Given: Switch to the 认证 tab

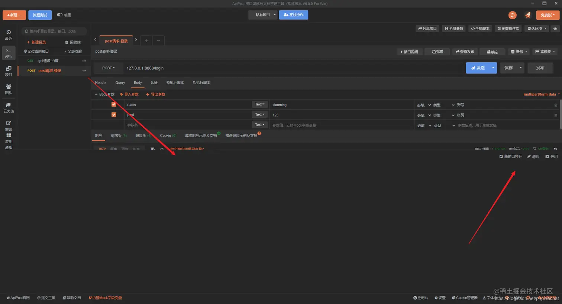Looking at the screenshot, I should pos(154,83).
